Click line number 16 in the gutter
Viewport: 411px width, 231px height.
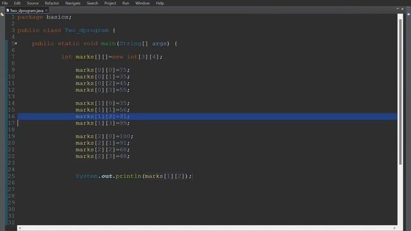pyautogui.click(x=12, y=116)
